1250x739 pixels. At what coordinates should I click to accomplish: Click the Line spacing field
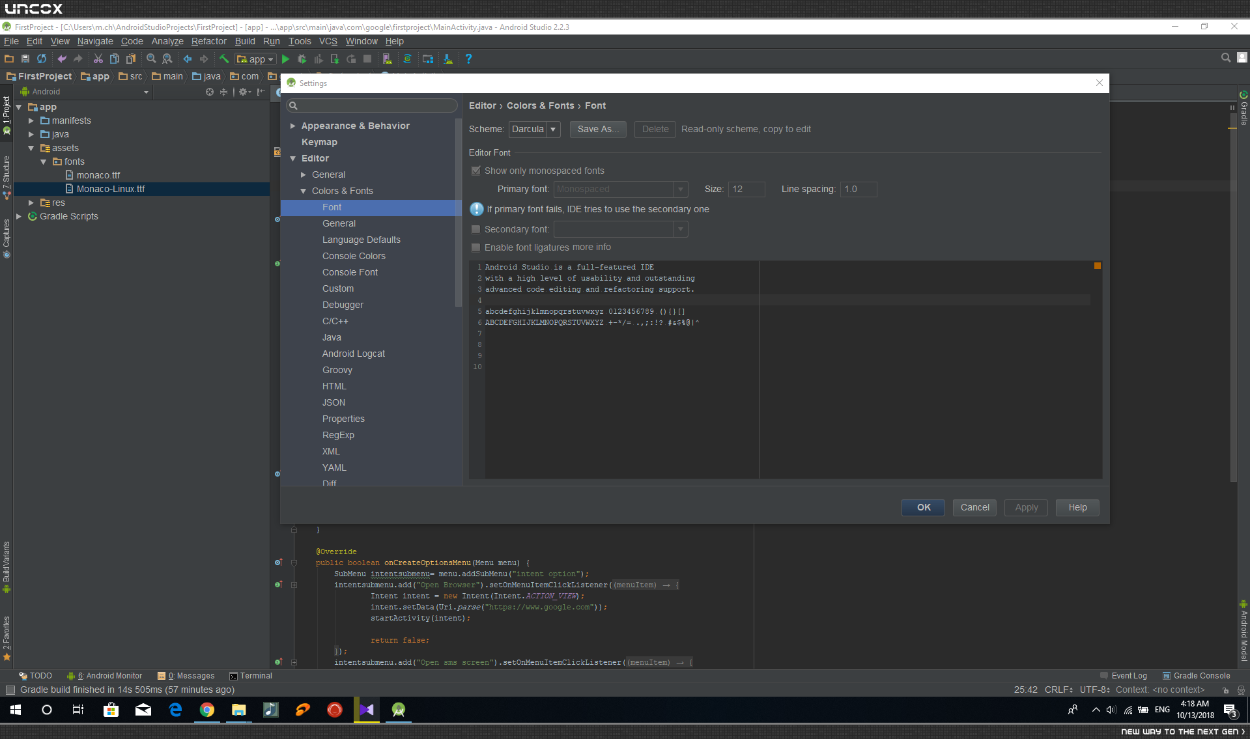(859, 189)
